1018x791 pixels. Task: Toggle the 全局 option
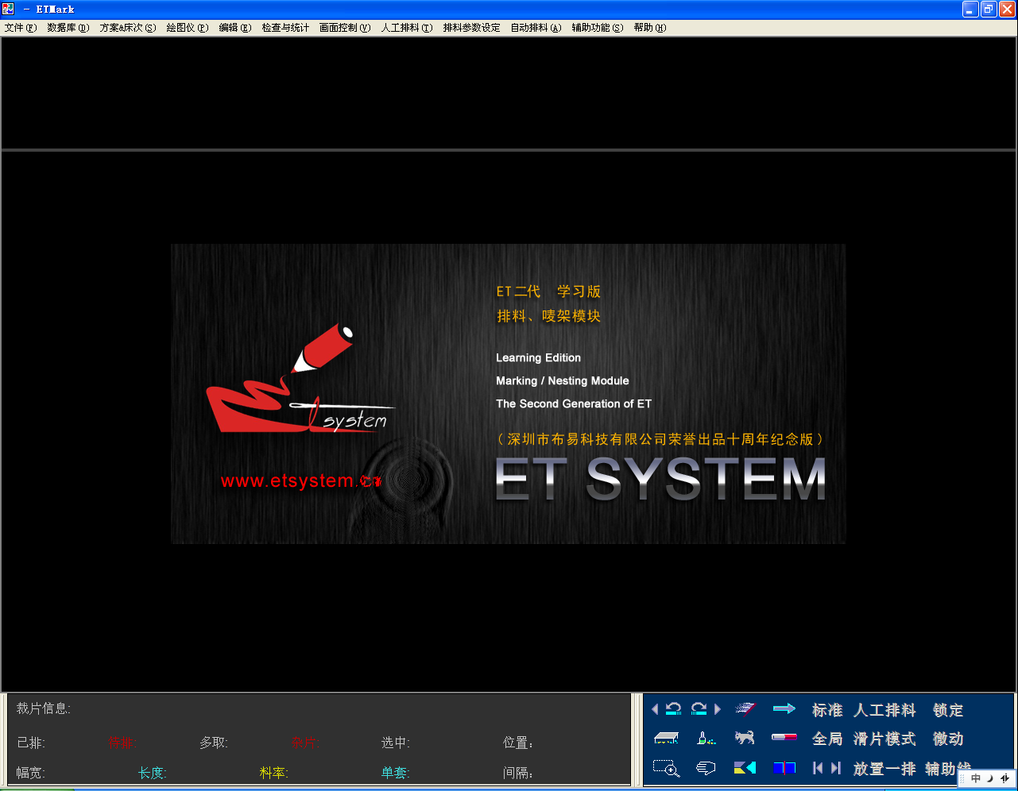827,739
